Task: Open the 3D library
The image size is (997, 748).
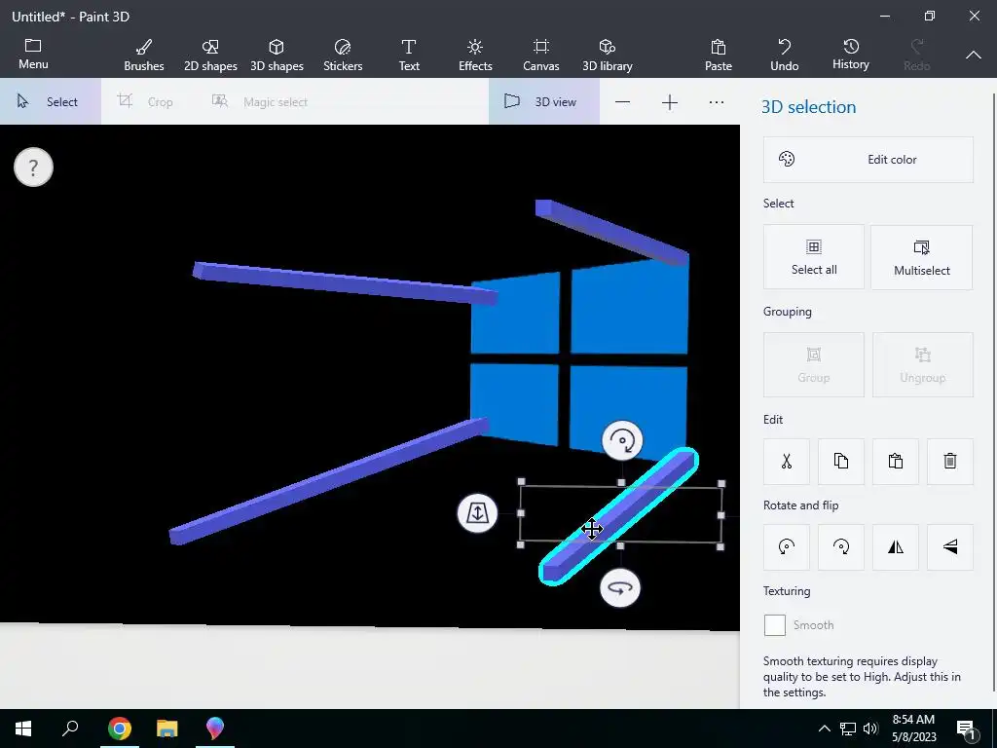Action: point(608,56)
